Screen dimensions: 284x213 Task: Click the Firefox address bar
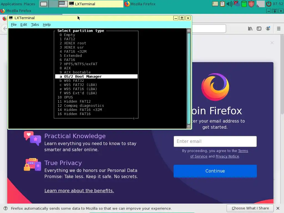tap(209, 29)
